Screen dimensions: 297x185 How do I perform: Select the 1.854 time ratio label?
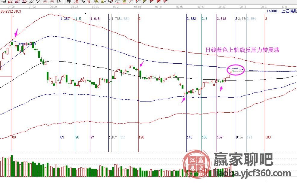point(125,19)
